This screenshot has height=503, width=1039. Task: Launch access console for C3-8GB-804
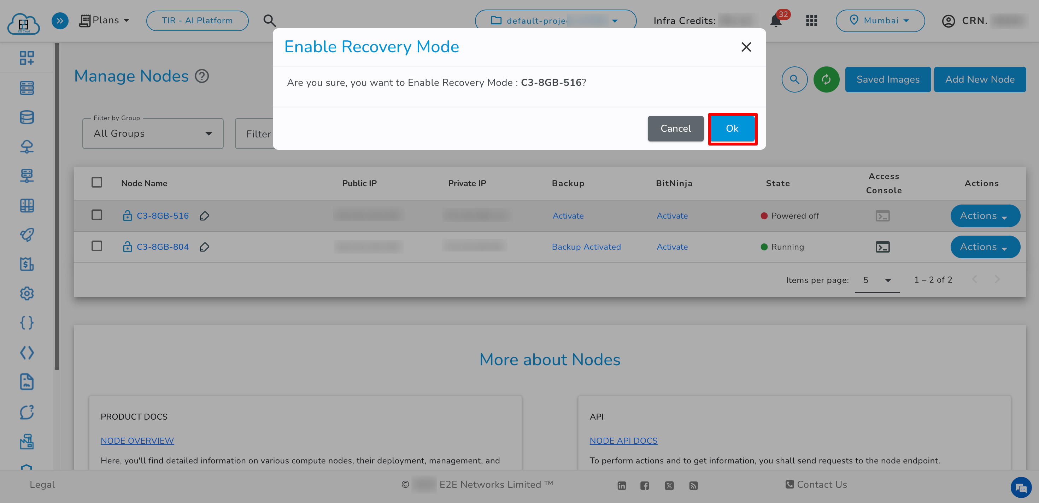tap(883, 247)
